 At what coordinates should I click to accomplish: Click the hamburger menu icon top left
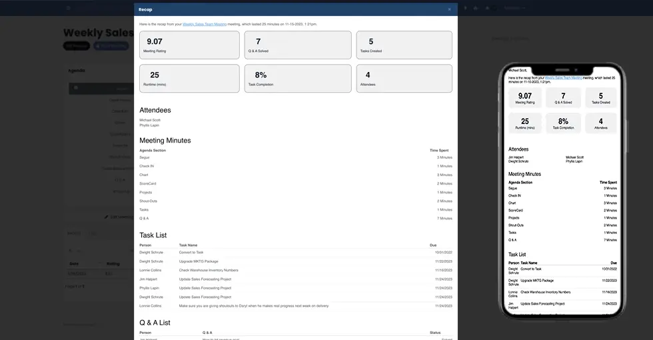point(67,8)
